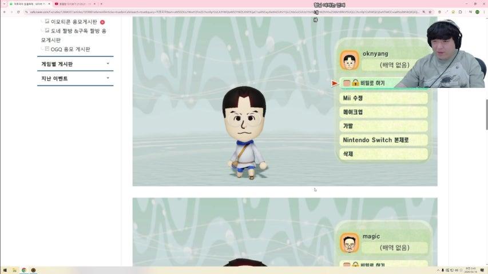Bookmark this page with the star icon

pyautogui.click(x=430, y=12)
